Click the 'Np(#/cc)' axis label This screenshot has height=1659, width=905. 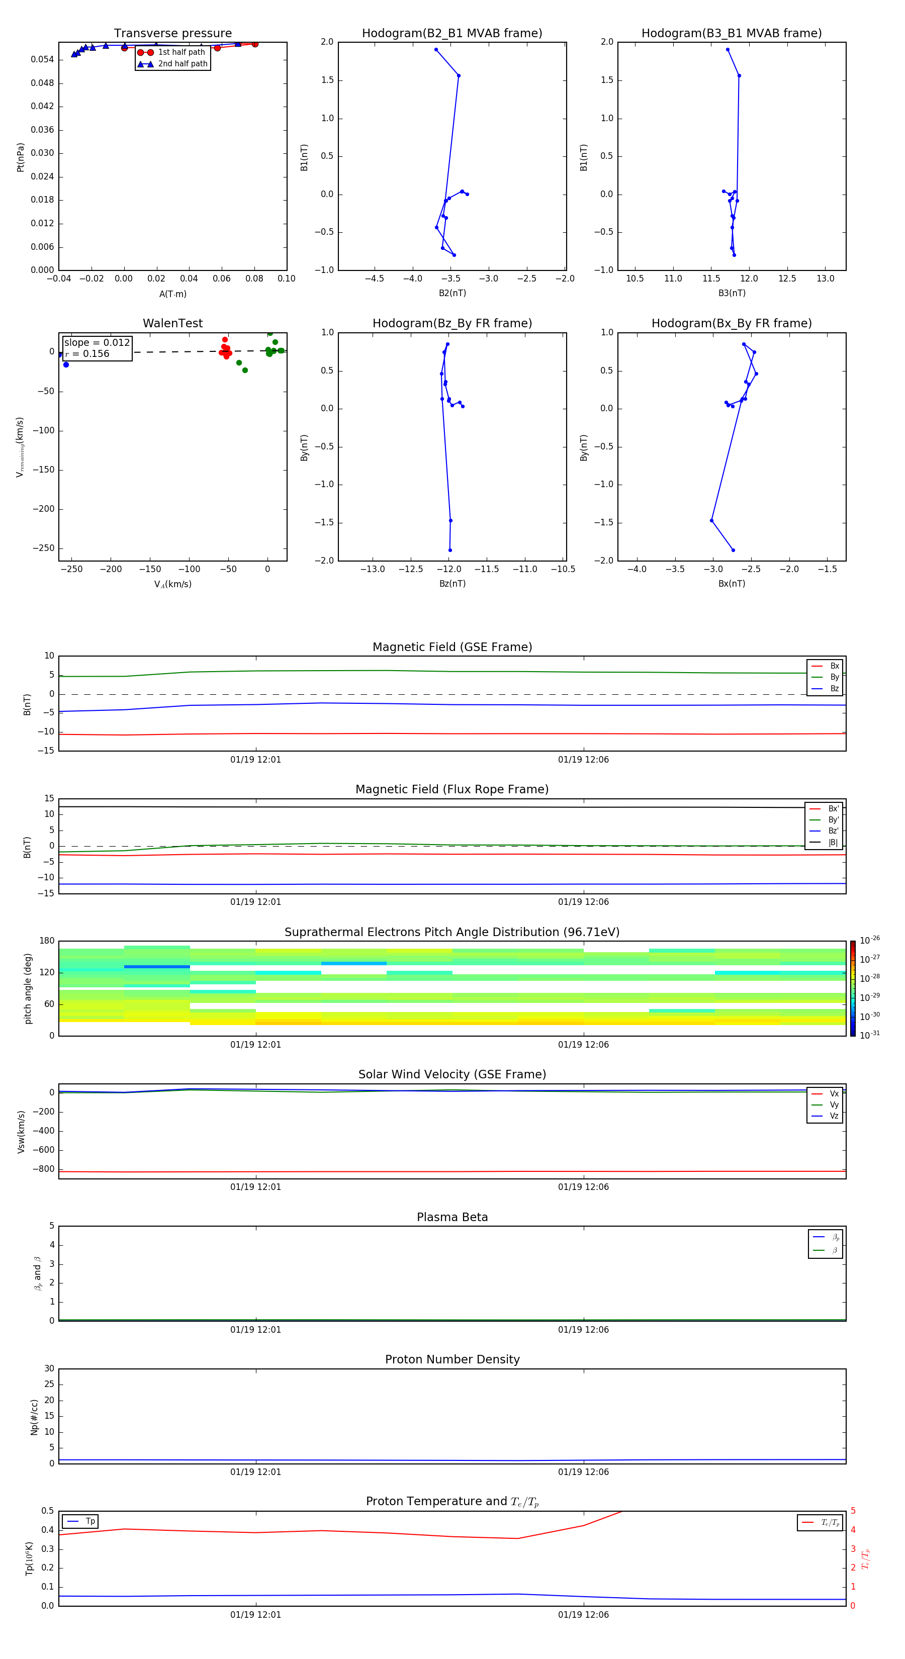(x=35, y=1417)
